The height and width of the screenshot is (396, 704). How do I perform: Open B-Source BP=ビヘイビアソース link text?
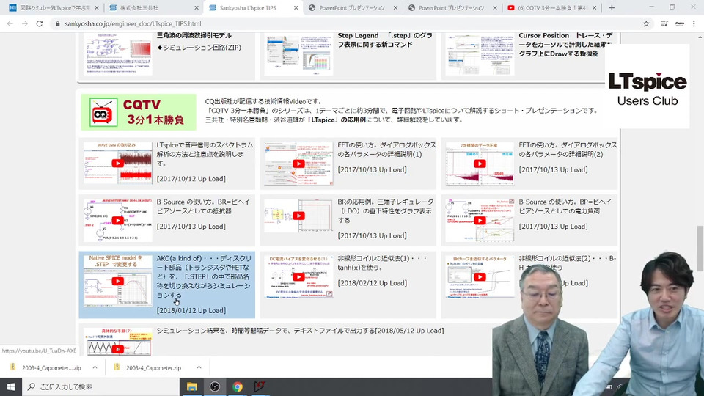click(565, 206)
